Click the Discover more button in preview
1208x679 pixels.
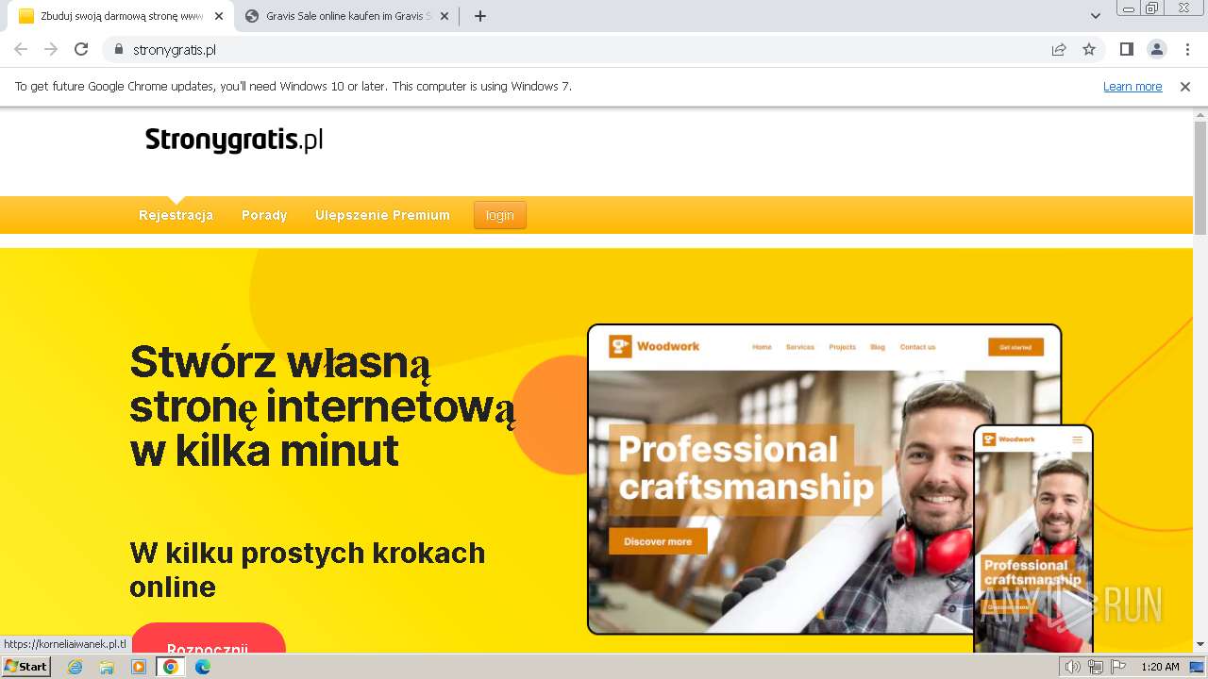click(x=658, y=541)
